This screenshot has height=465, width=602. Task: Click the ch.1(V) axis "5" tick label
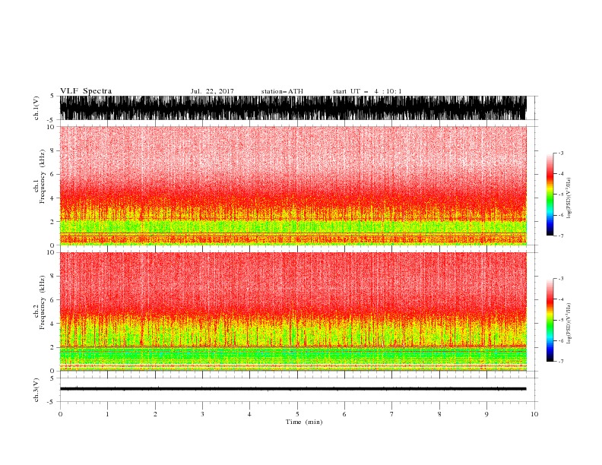[x=52, y=96]
